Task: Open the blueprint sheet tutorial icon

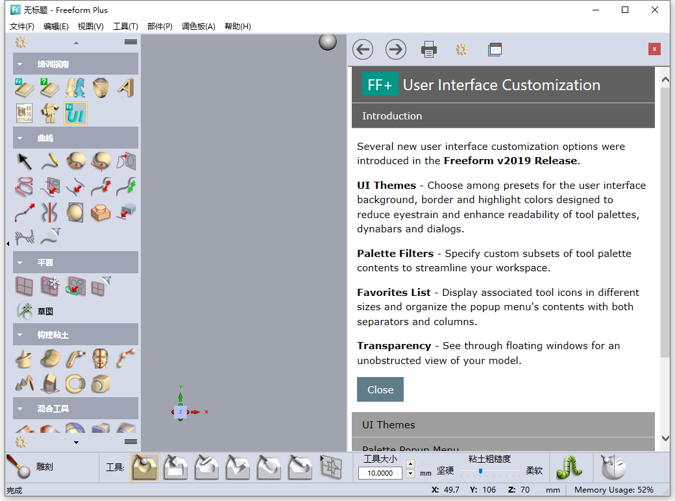Action: pos(25,113)
